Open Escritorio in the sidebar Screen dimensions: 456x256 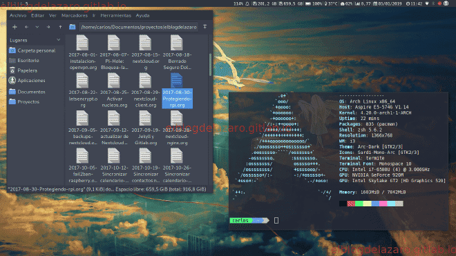(x=24, y=61)
